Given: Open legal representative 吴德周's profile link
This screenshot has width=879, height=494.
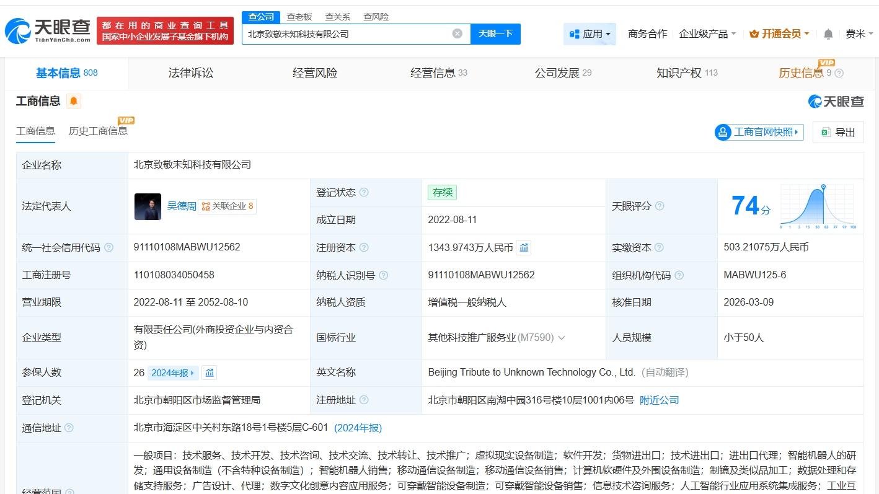Looking at the screenshot, I should click(181, 206).
